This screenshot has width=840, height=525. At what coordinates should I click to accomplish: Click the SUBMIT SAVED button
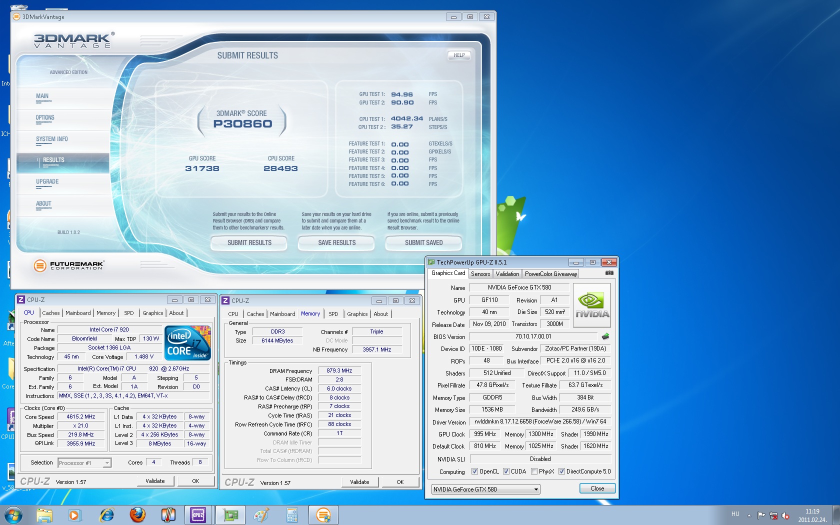point(423,243)
